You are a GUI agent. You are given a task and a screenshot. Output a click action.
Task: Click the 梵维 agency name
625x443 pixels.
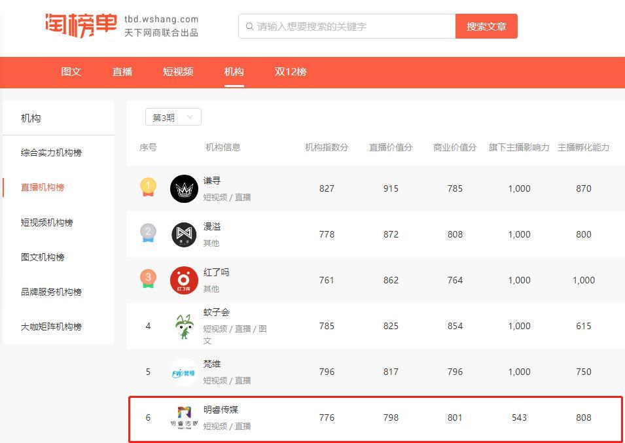click(212, 364)
